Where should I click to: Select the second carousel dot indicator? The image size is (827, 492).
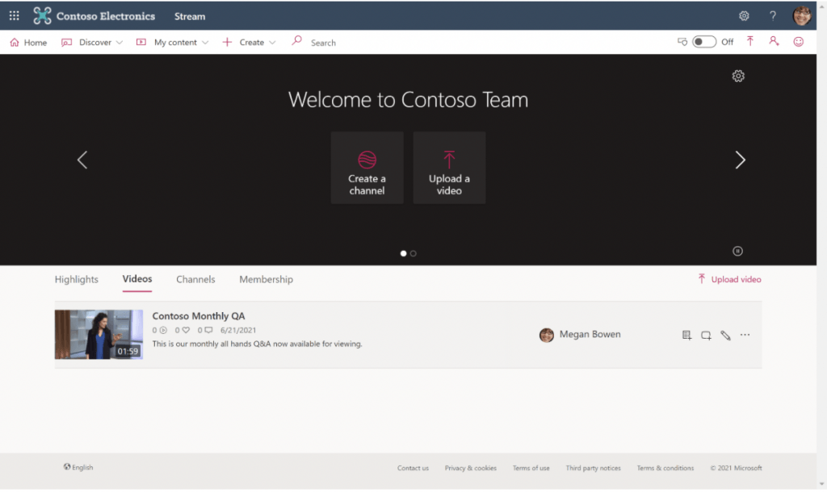(413, 253)
